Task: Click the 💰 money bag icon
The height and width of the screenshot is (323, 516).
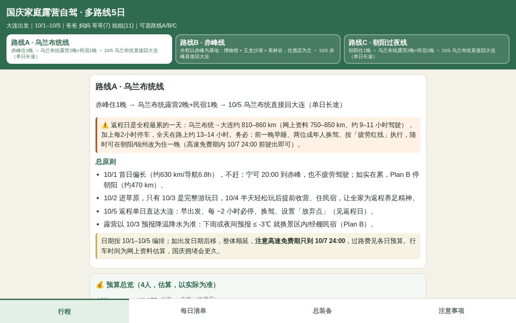Action: click(x=100, y=285)
